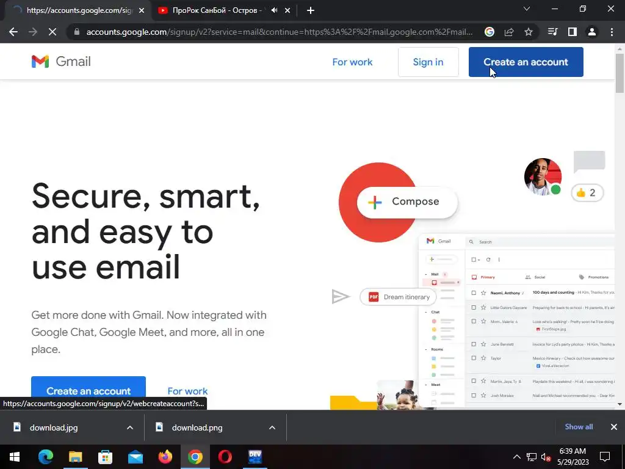The image size is (625, 469).
Task: Open the Google icon in address bar
Action: [x=489, y=32]
